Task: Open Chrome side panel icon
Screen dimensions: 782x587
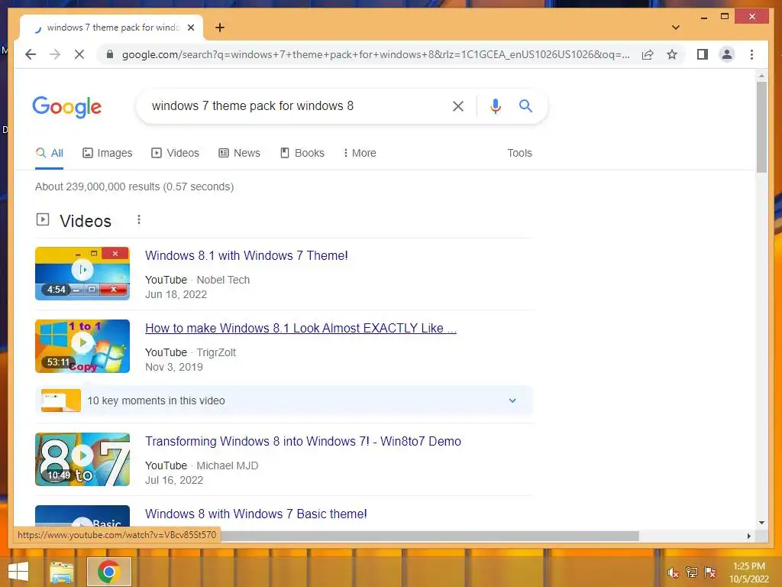Action: coord(703,54)
